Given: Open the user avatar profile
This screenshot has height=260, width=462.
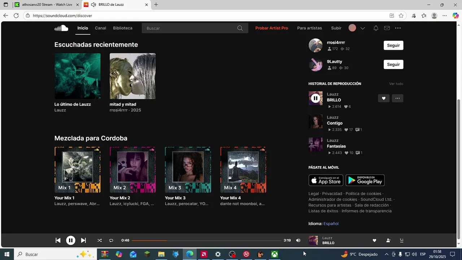Looking at the screenshot, I should (x=352, y=28).
